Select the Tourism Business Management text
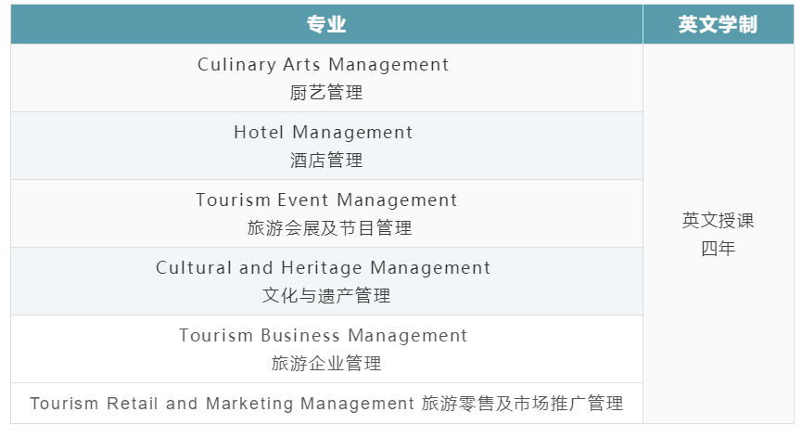The width and height of the screenshot is (802, 438). [x=324, y=336]
